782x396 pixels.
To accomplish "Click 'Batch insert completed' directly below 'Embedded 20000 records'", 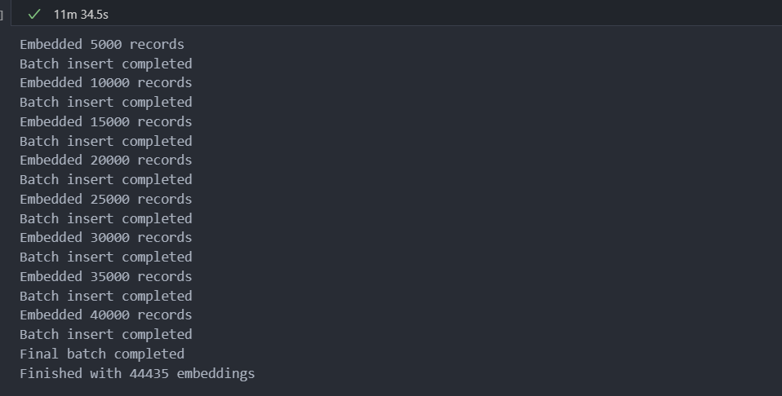I will [106, 180].
